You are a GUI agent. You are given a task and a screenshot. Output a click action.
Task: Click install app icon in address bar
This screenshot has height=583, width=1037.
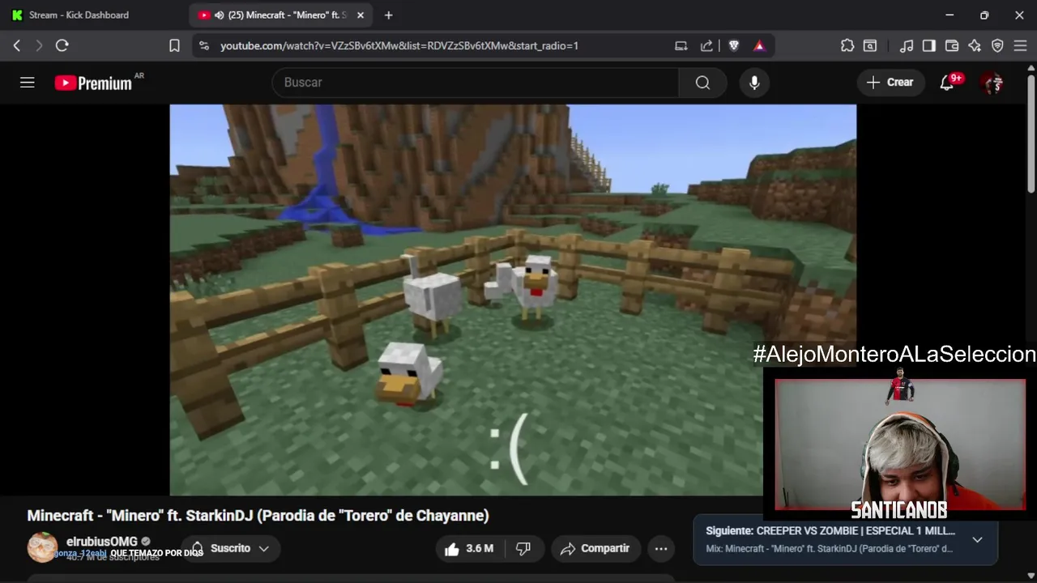(x=681, y=46)
